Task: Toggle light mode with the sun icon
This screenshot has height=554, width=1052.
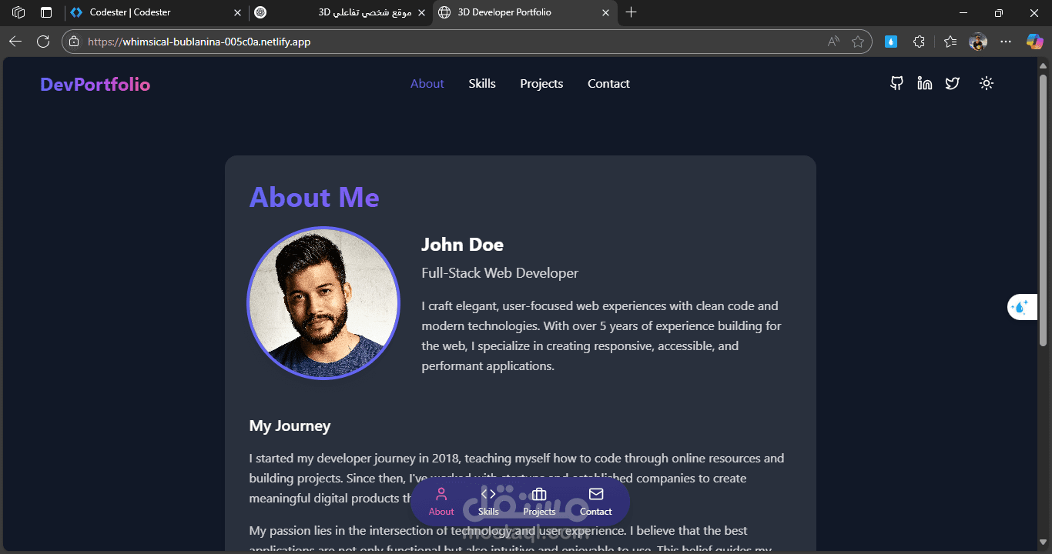Action: point(987,83)
